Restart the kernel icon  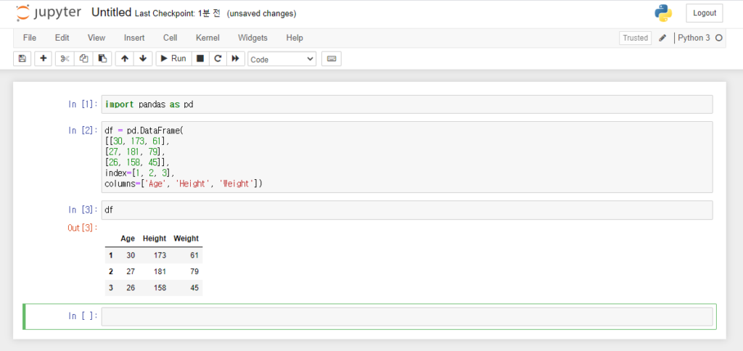point(218,59)
